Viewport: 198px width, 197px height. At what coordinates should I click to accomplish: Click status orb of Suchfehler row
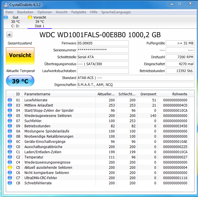coord(10,121)
